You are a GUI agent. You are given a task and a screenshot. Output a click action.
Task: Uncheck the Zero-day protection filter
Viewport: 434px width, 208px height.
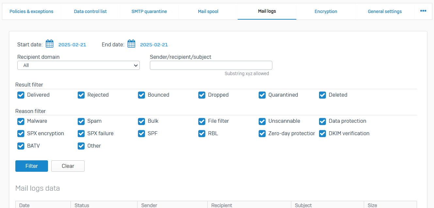(262, 134)
